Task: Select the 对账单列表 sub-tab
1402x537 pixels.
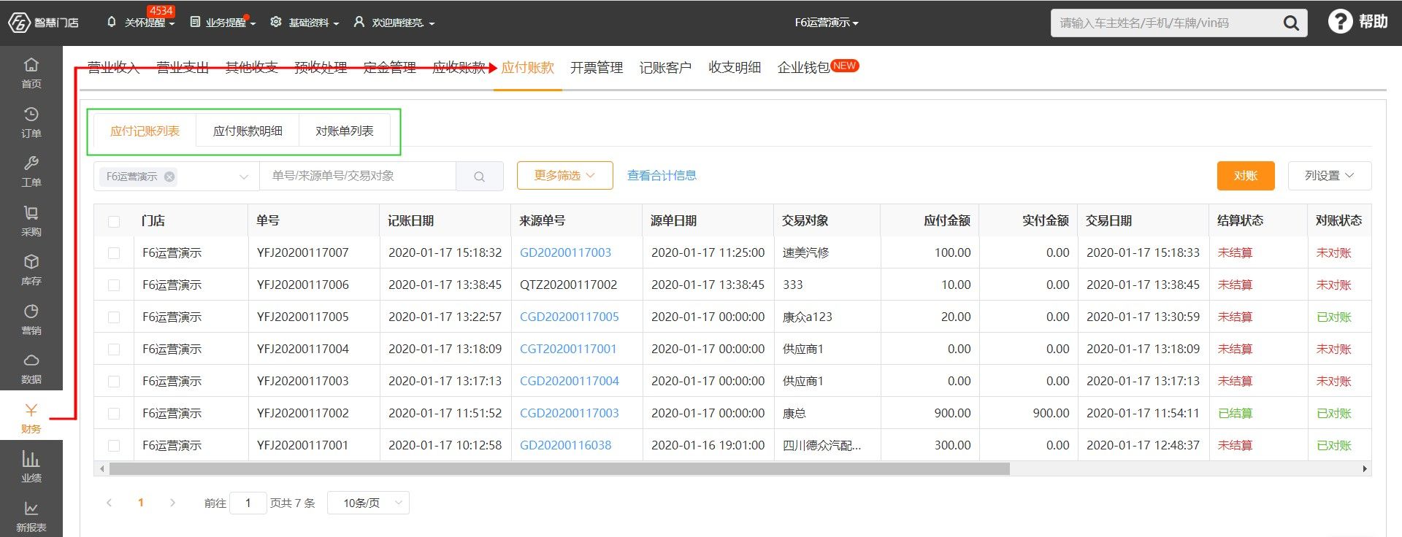Action: (345, 131)
